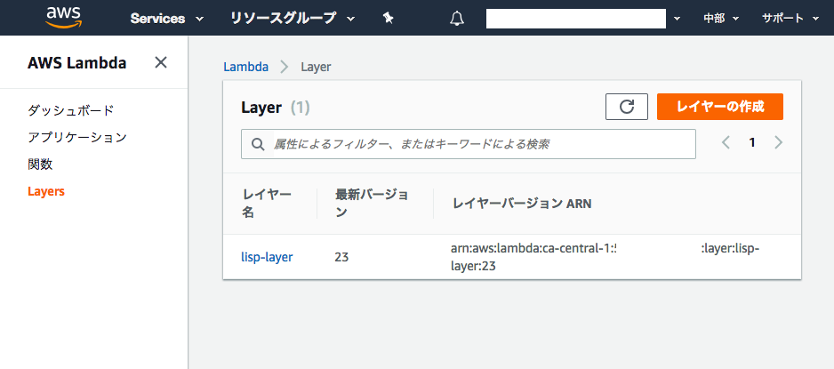Click the レイヤー名 column header
The width and height of the screenshot is (834, 369).
[267, 203]
